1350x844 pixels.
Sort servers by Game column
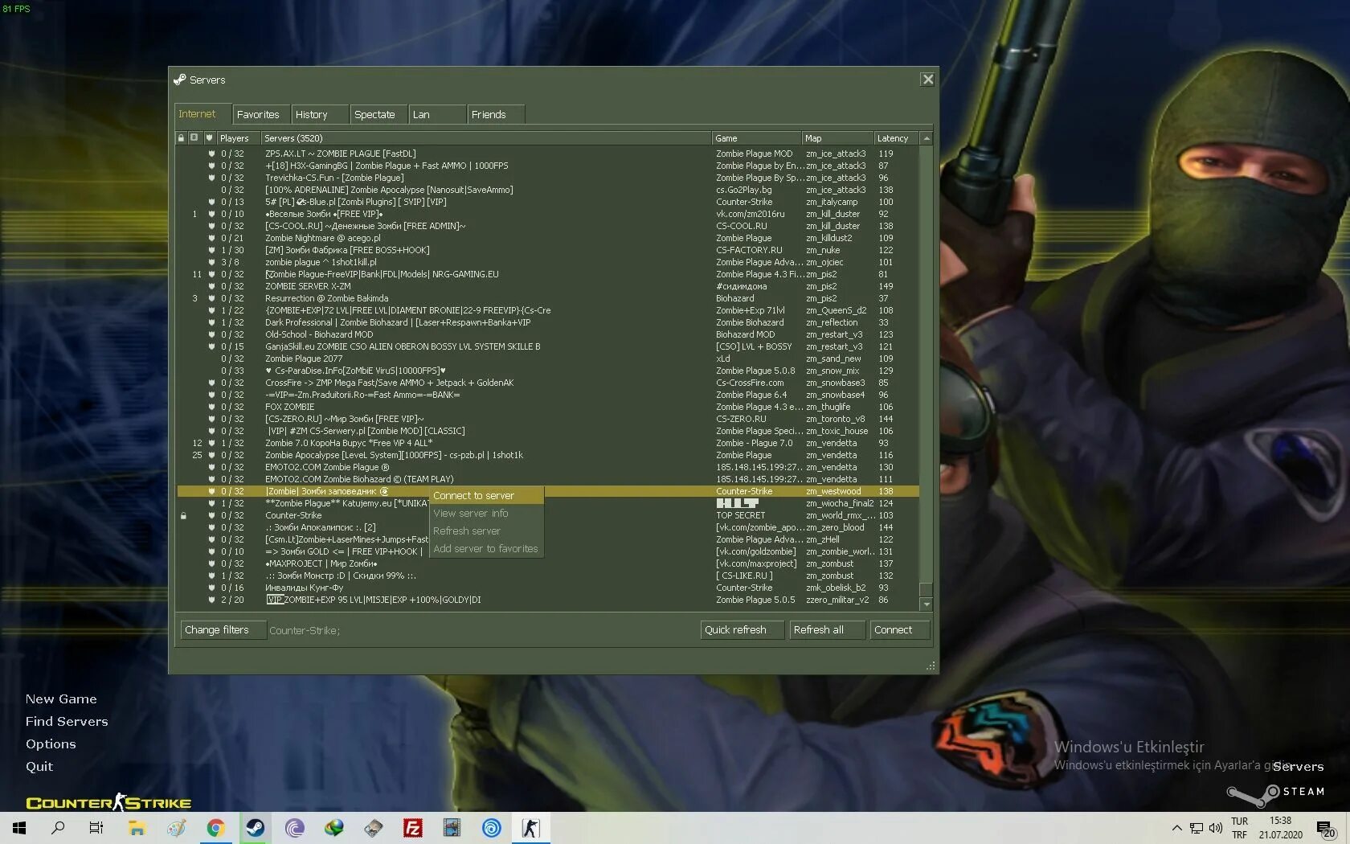pyautogui.click(x=756, y=138)
